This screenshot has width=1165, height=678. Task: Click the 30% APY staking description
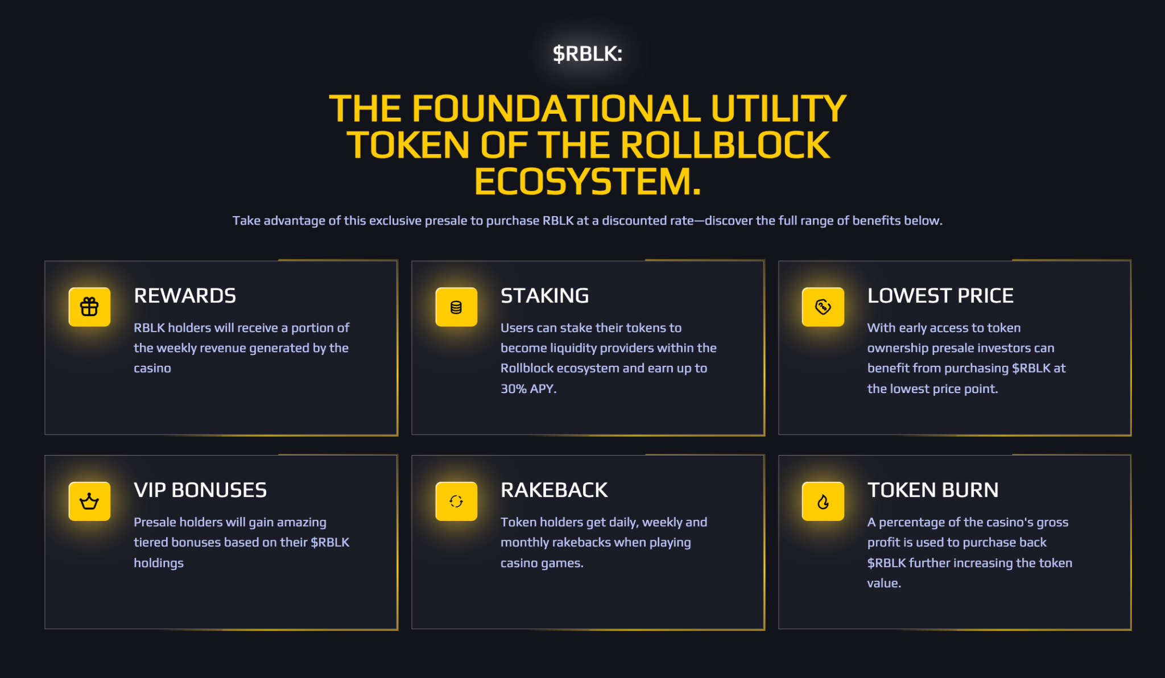pyautogui.click(x=609, y=358)
